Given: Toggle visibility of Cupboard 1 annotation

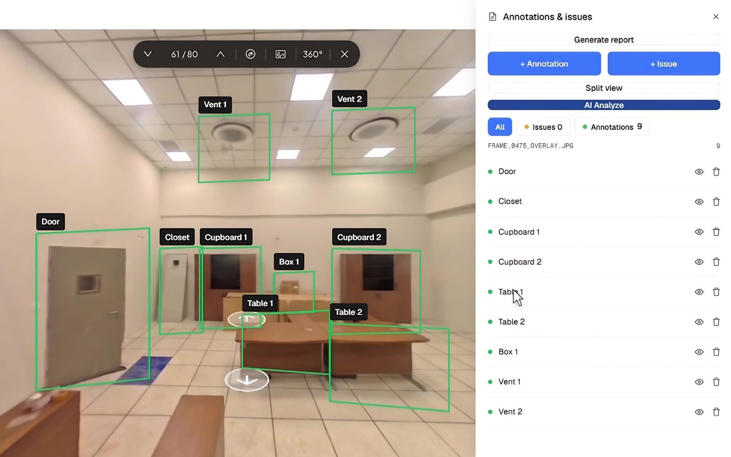Looking at the screenshot, I should (x=699, y=232).
